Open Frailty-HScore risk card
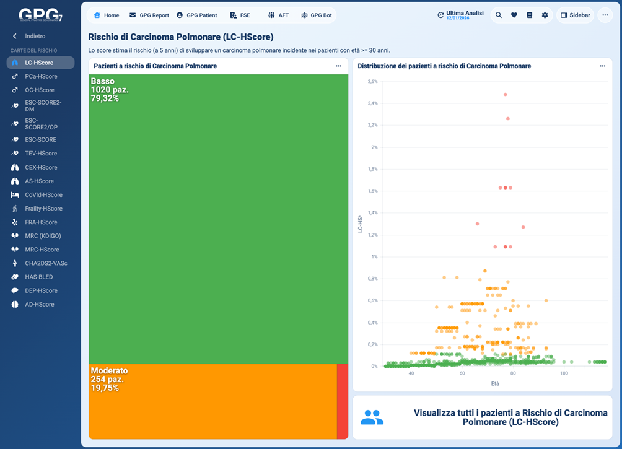This screenshot has height=449, width=622. [x=43, y=209]
